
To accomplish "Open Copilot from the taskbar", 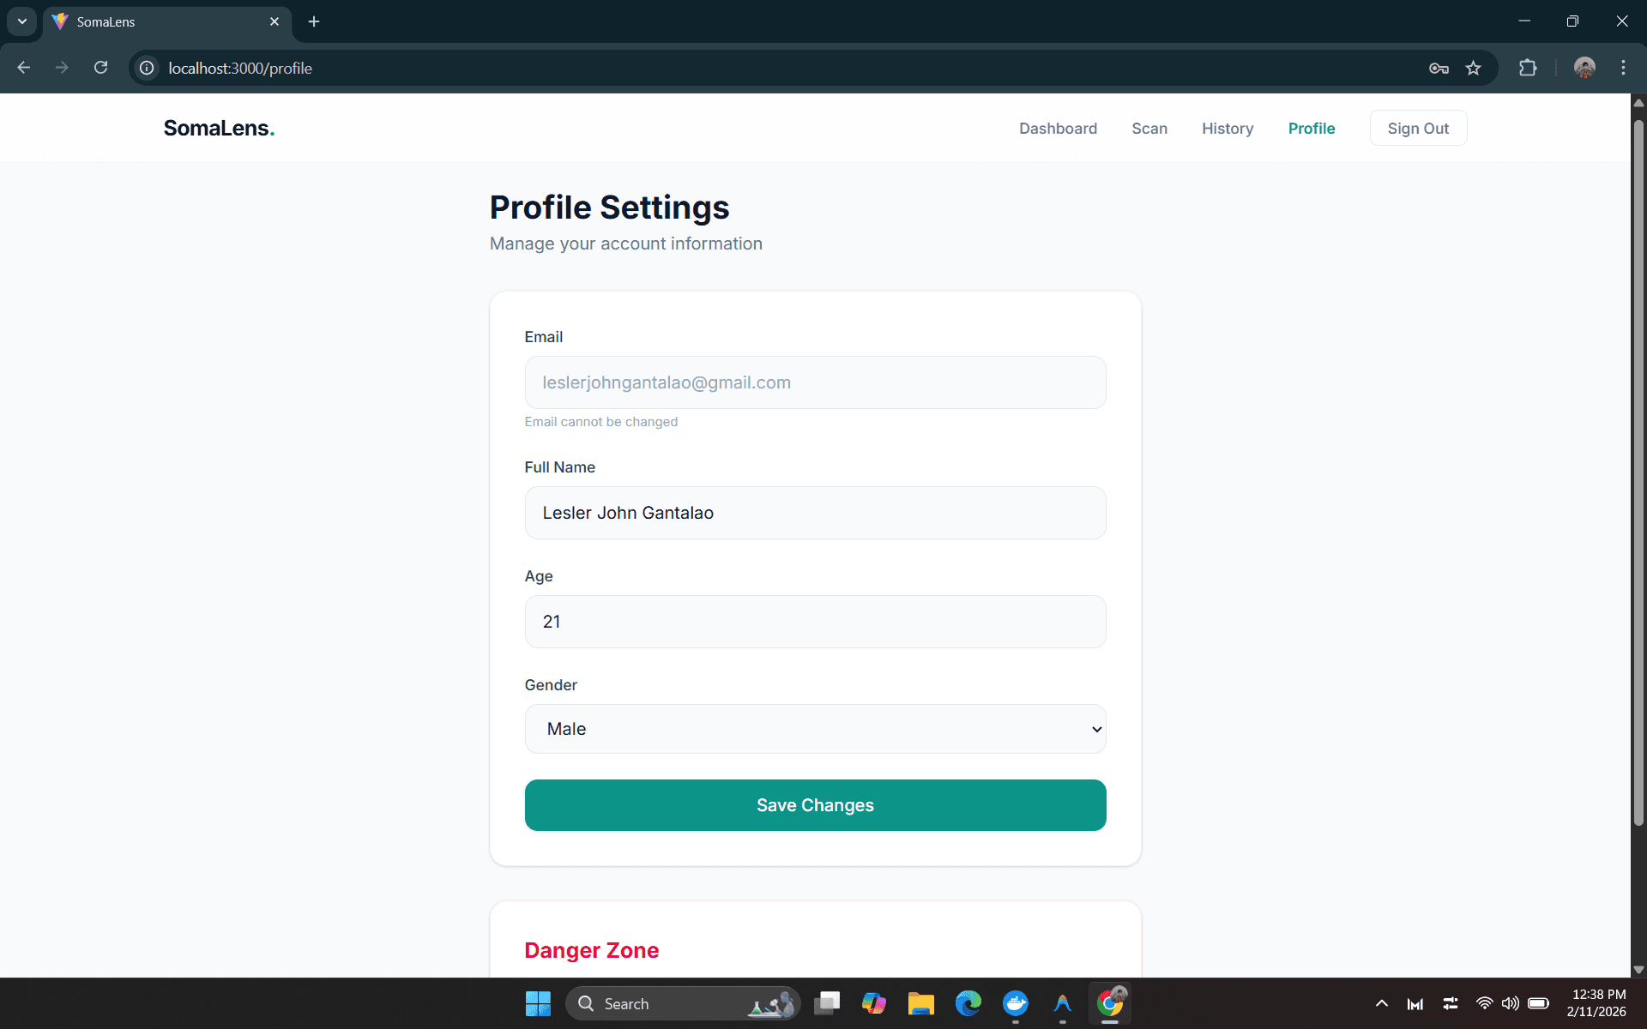I will tap(873, 1003).
